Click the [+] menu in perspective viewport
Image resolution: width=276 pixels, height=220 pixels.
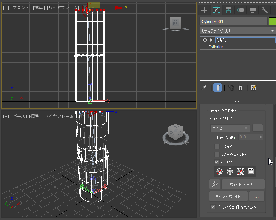tap(6, 116)
